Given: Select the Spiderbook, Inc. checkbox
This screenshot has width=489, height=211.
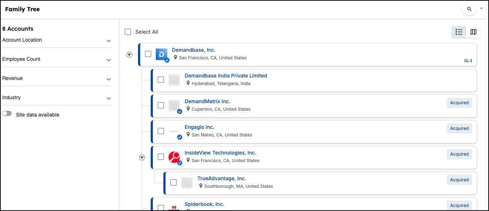Looking at the screenshot, I should [161, 208].
